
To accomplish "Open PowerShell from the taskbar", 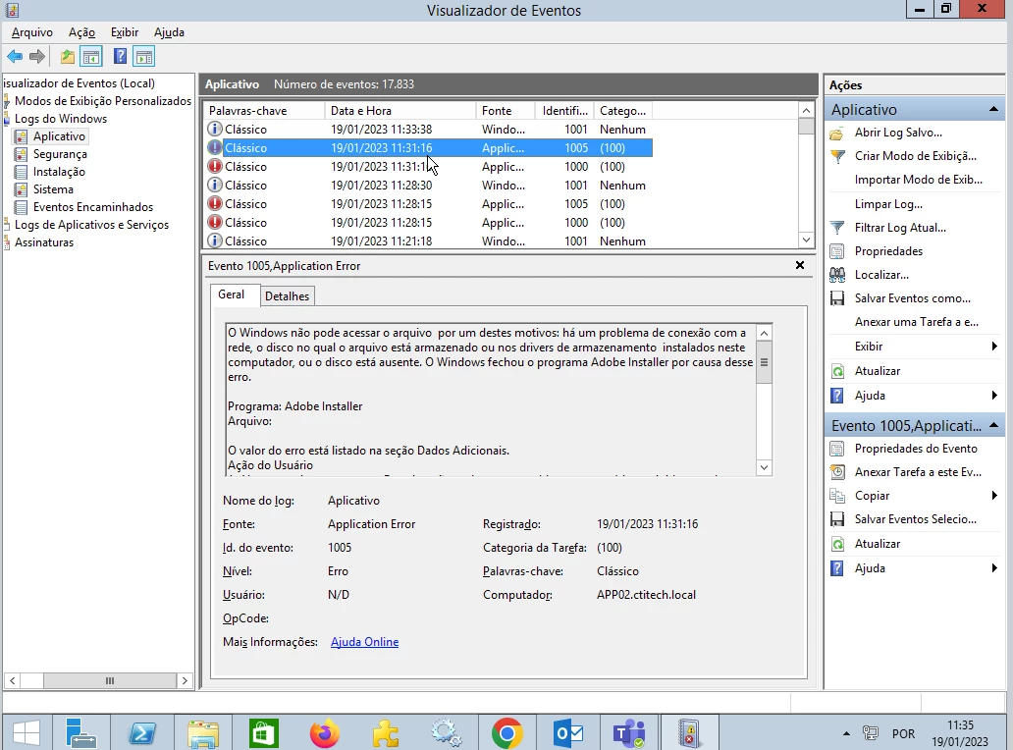I will 142,733.
